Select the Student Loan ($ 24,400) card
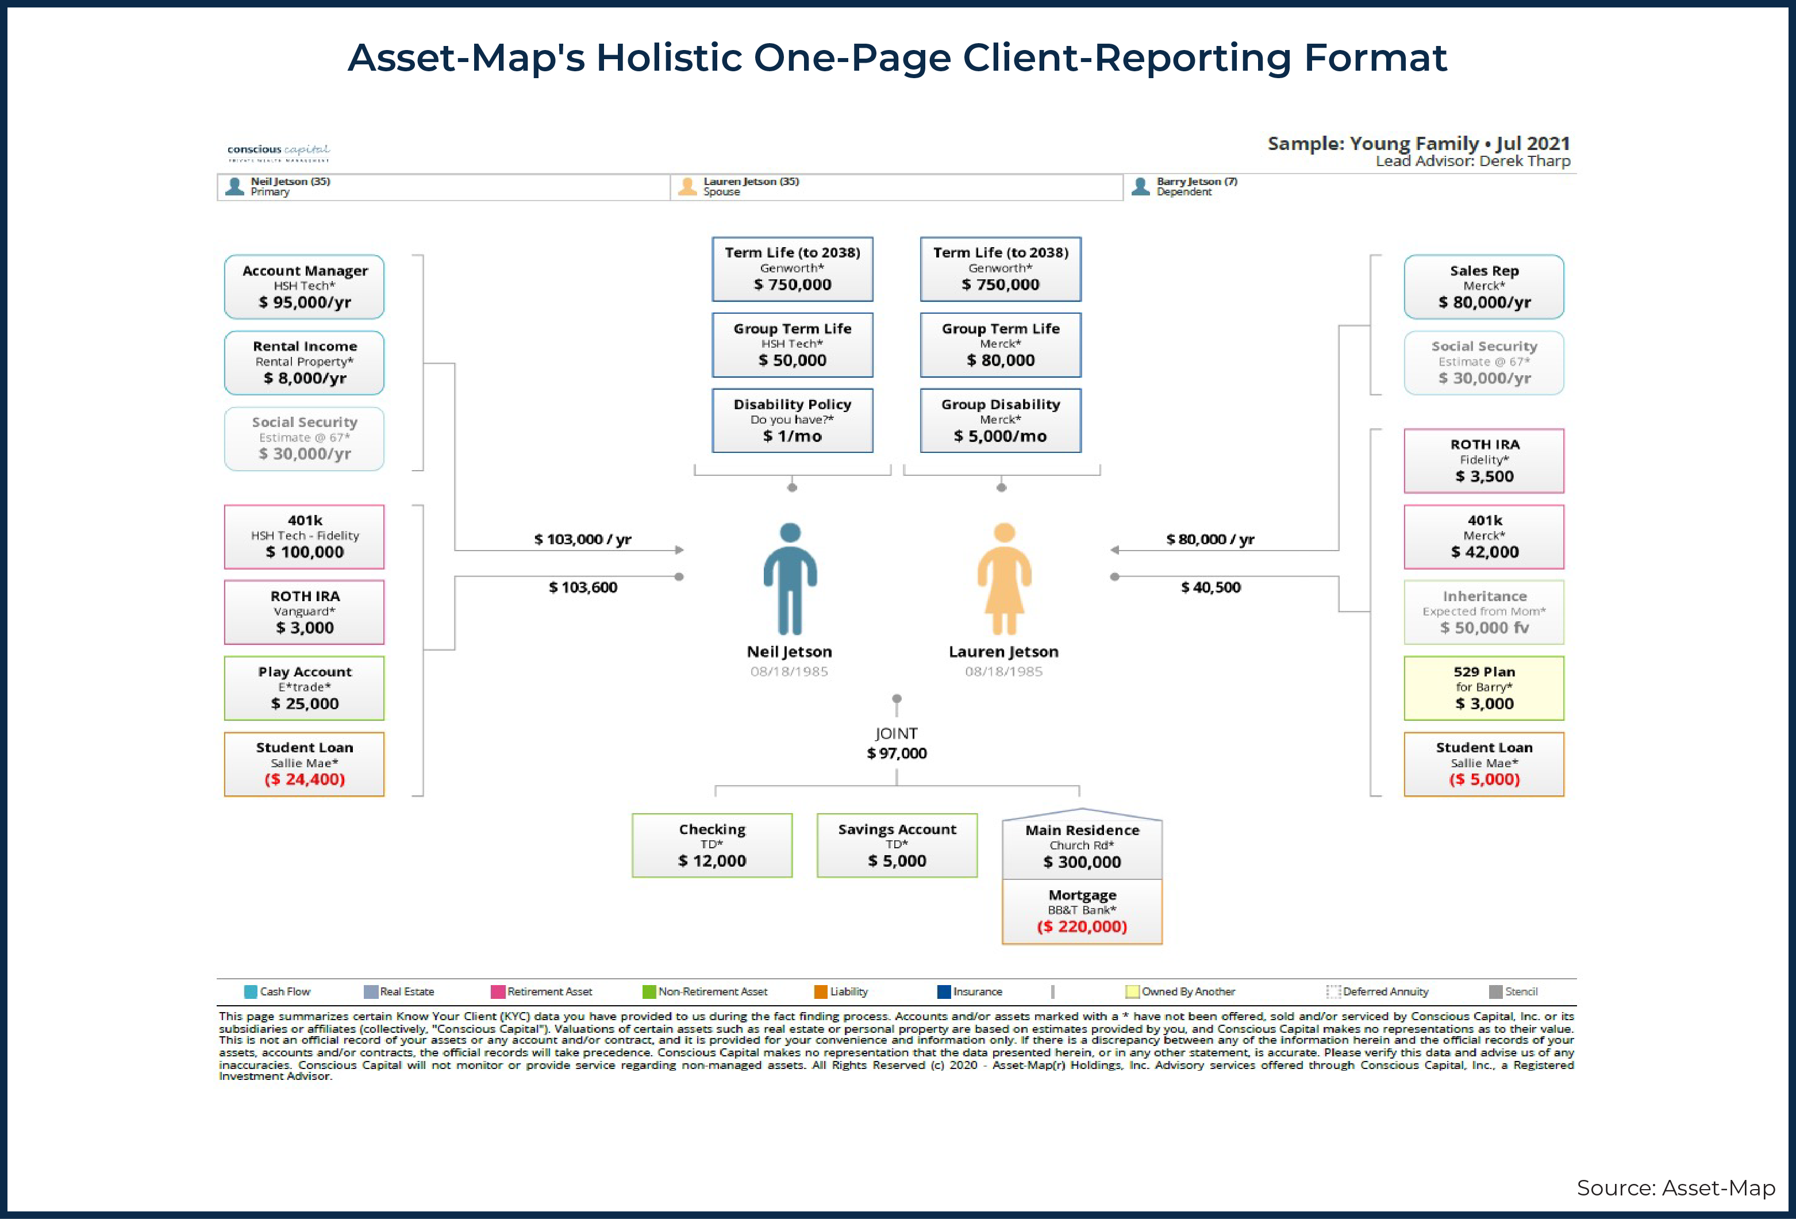Image resolution: width=1796 pixels, height=1219 pixels. pos(305,764)
